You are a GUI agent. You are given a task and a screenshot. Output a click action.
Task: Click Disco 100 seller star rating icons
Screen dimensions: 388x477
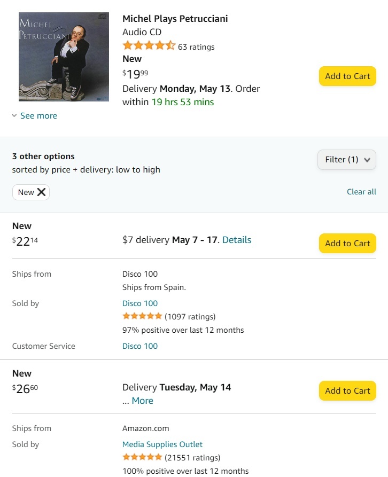pyautogui.click(x=142, y=316)
